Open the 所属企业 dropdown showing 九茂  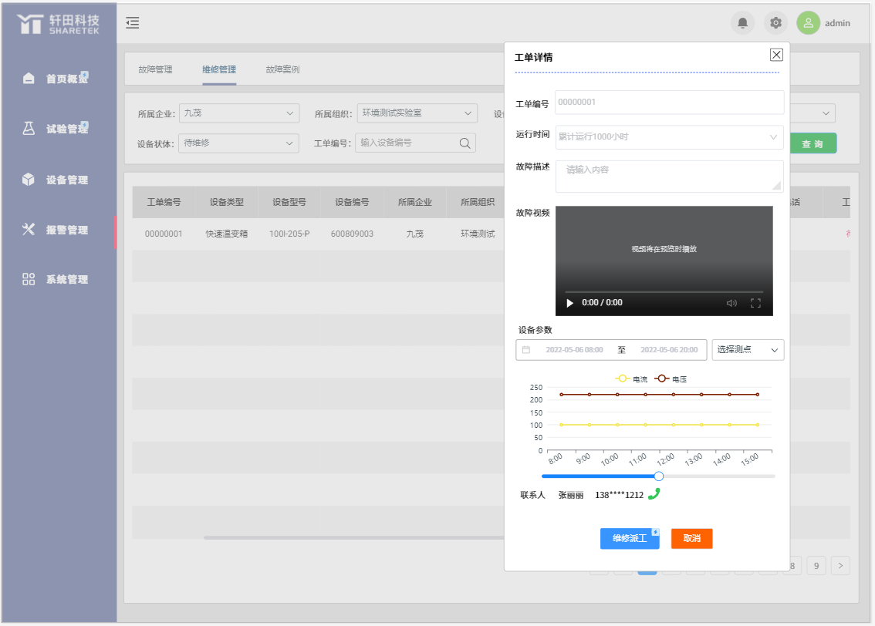(238, 113)
